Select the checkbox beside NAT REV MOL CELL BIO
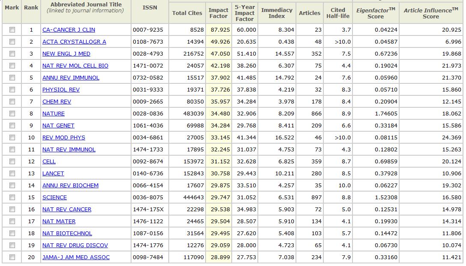 click(x=12, y=65)
